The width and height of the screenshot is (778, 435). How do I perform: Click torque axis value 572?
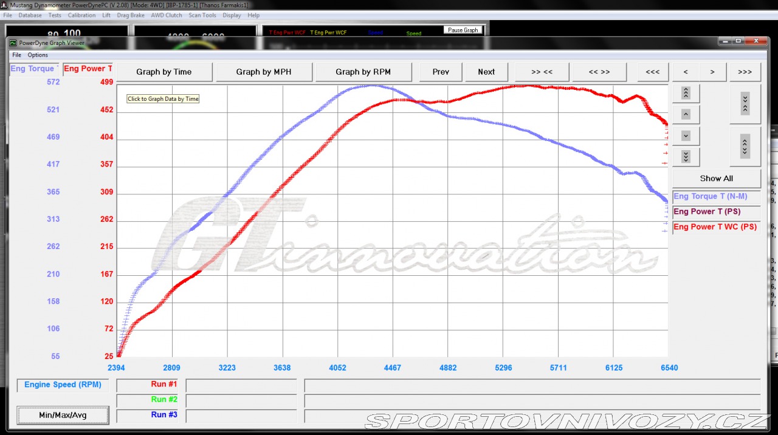tap(53, 82)
